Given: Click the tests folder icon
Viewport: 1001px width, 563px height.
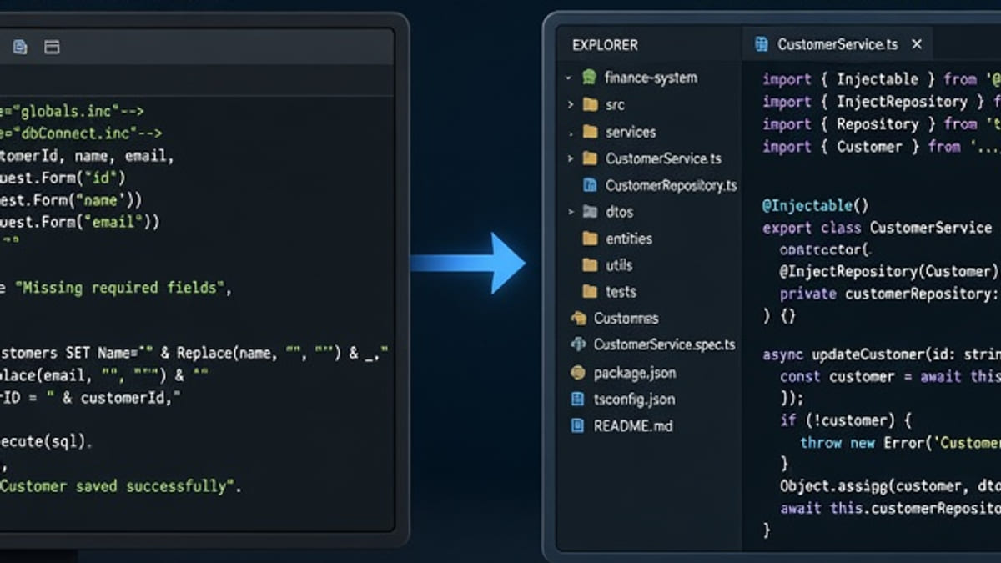Looking at the screenshot, I should point(591,292).
